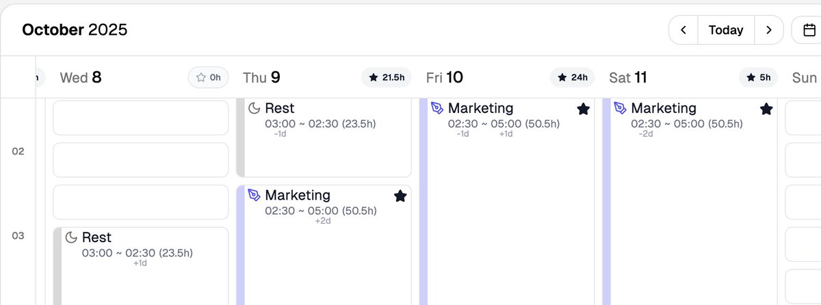Select the Wed 8 day header
This screenshot has width=821, height=305.
(x=81, y=77)
